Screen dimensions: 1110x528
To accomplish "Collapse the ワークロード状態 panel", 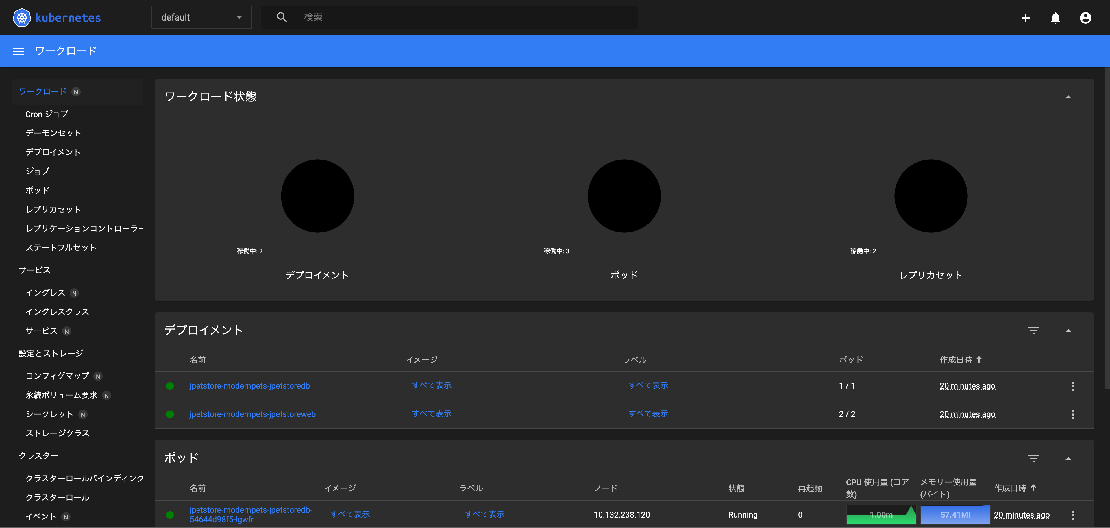I will [1069, 97].
